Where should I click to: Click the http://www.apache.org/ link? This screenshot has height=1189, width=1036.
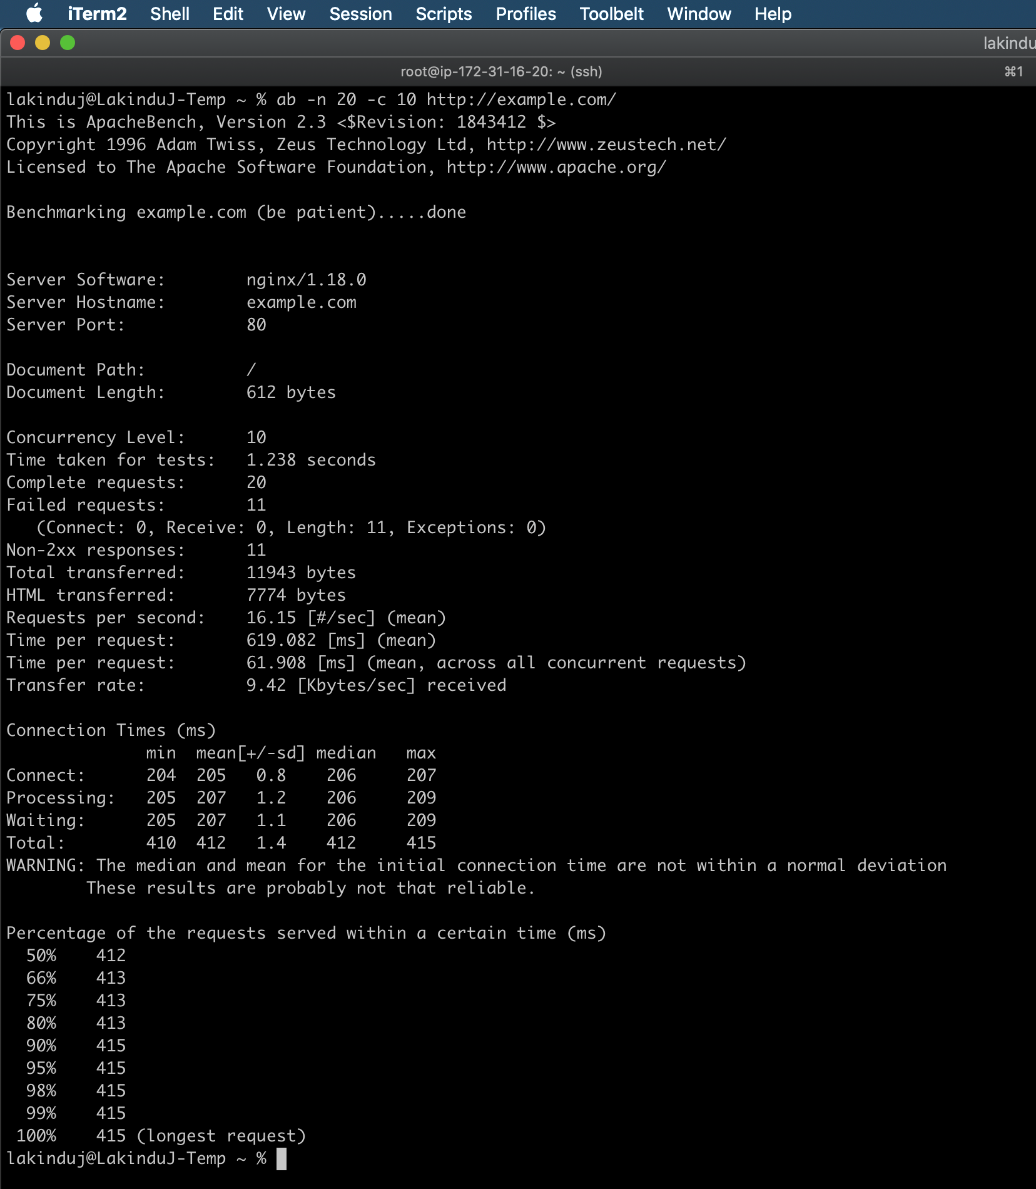tap(556, 167)
